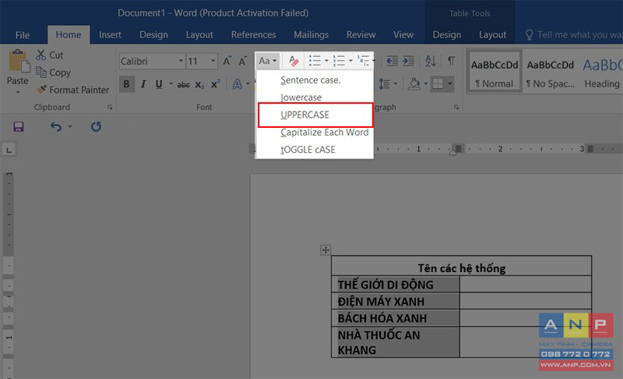Switch to View tab

tap(403, 35)
